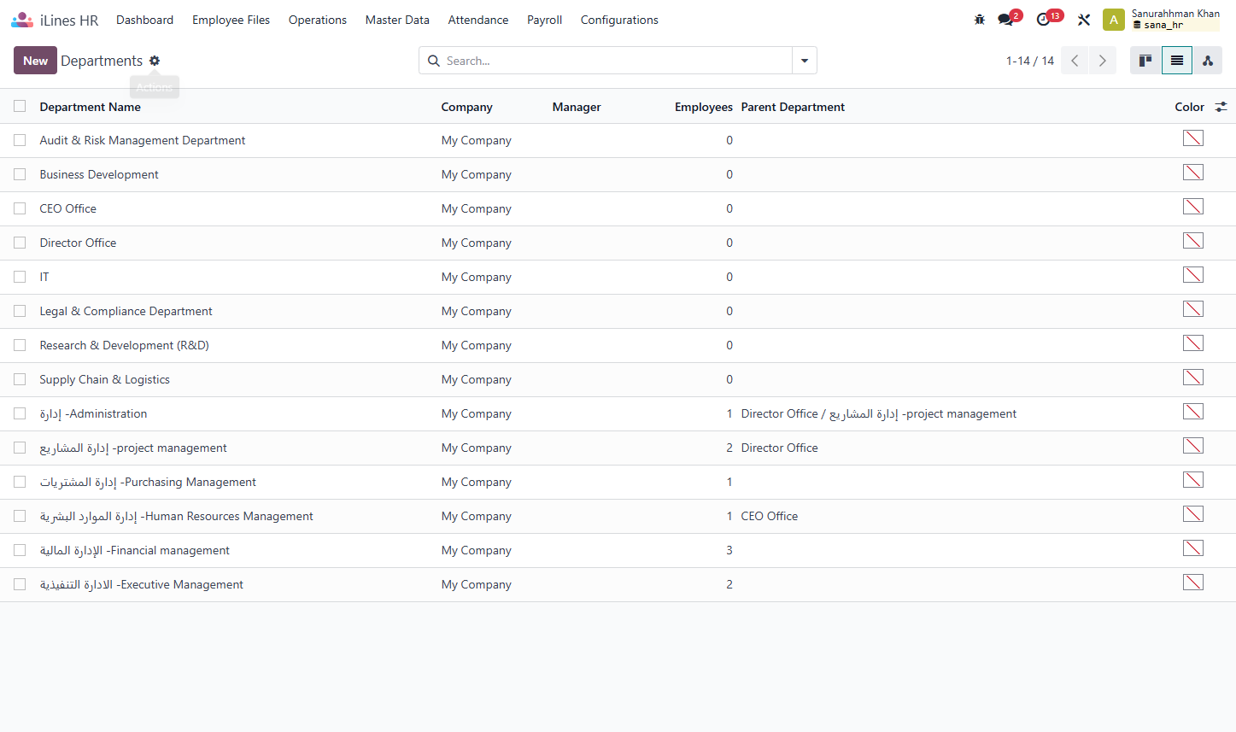
Task: Tick the Audit & Risk Management Department checkbox
Action: coord(20,140)
